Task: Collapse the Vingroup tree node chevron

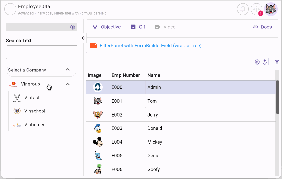Action: click(68, 84)
